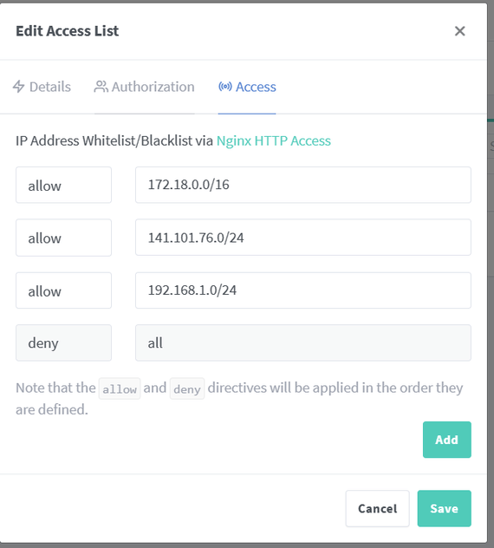Image resolution: width=494 pixels, height=548 pixels.
Task: Click the broadcast signal icon beside Access
Action: coord(225,87)
